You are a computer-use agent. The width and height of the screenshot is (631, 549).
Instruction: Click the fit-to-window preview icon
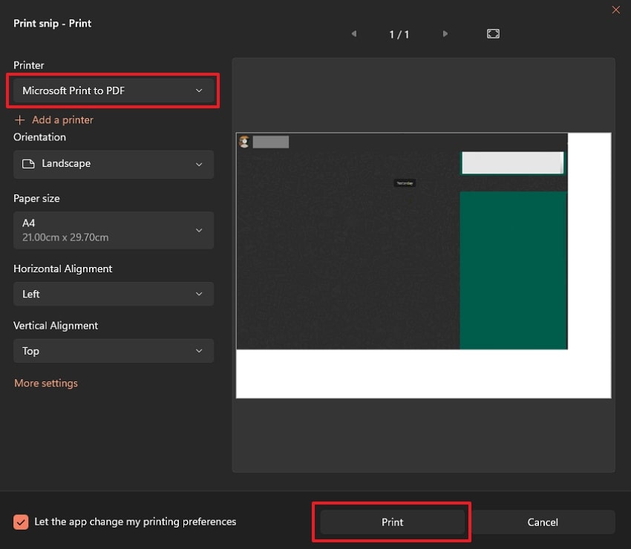tap(493, 34)
